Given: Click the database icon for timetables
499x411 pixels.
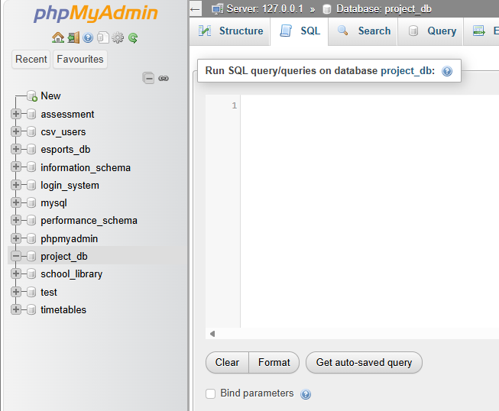Looking at the screenshot, I should [31, 309].
